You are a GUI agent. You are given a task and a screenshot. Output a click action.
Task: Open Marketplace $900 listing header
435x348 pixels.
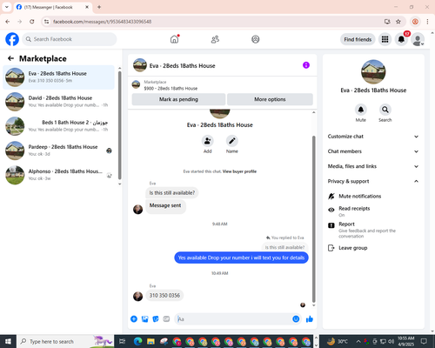click(x=223, y=85)
